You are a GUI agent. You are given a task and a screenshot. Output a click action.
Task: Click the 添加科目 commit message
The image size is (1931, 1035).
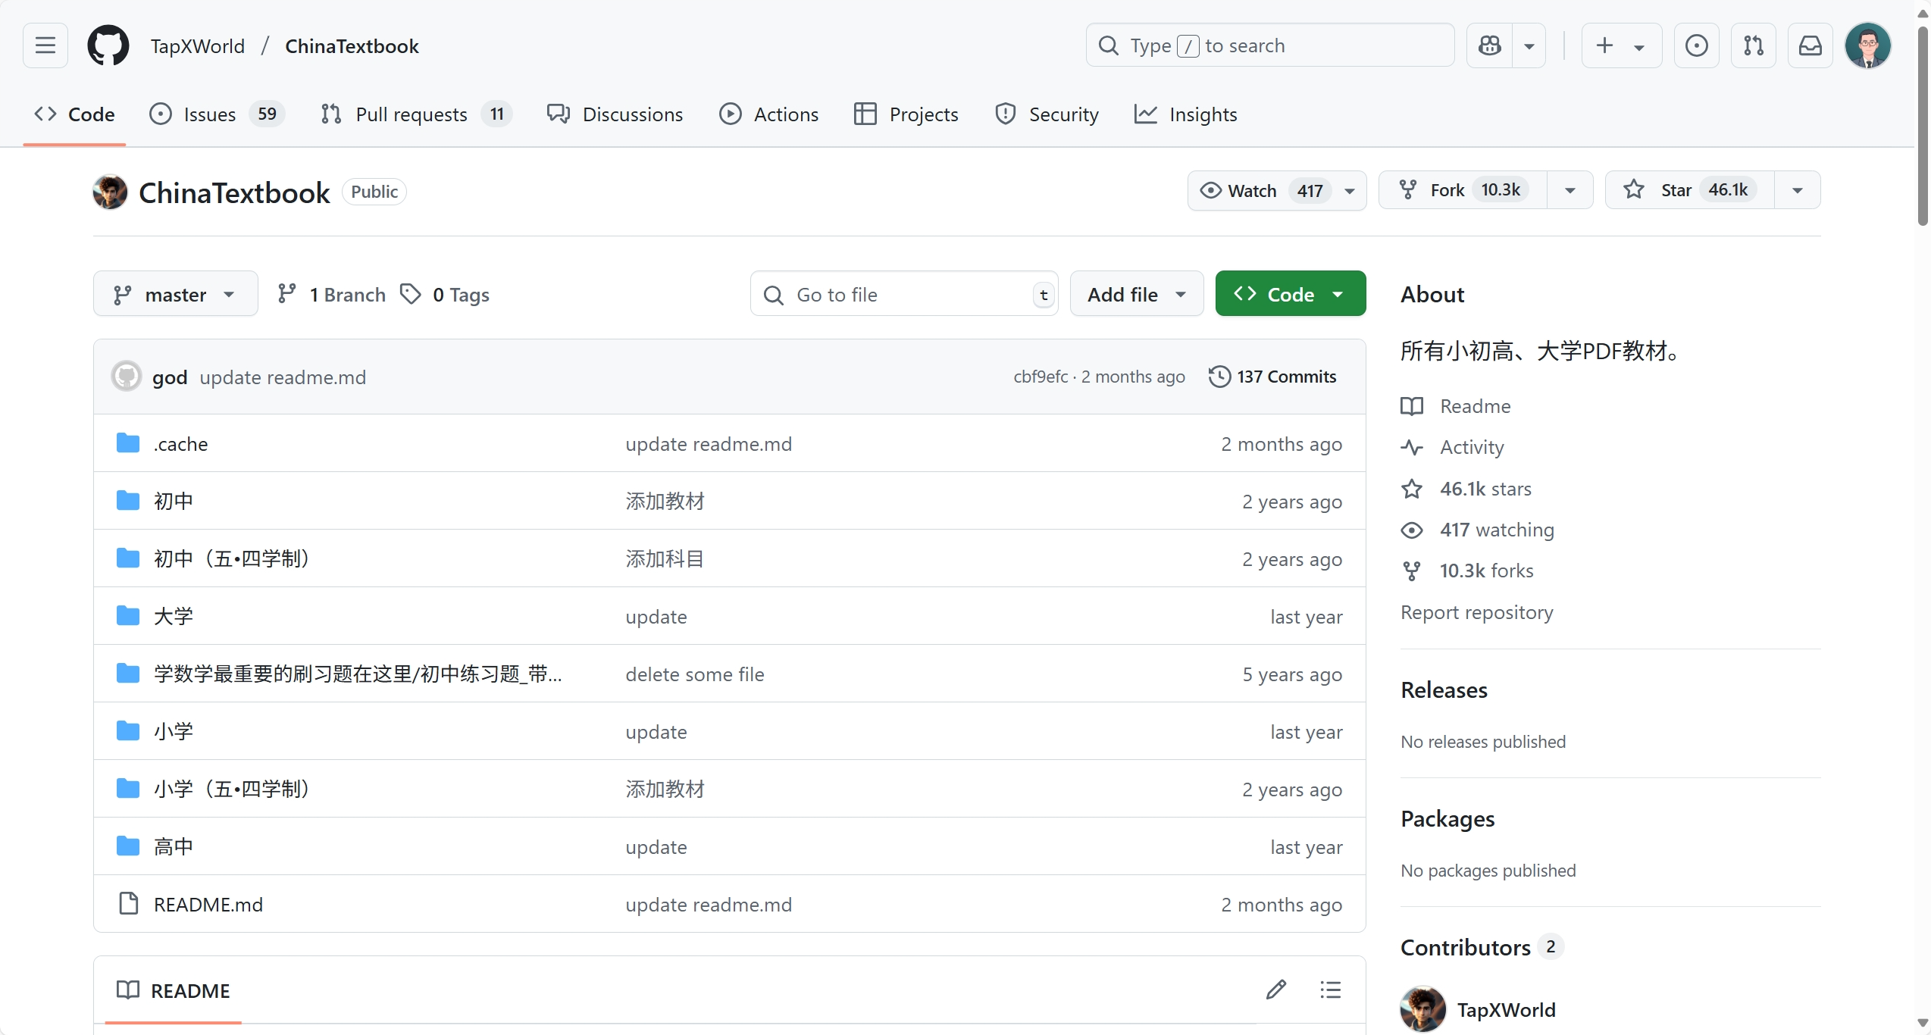[x=665, y=558]
